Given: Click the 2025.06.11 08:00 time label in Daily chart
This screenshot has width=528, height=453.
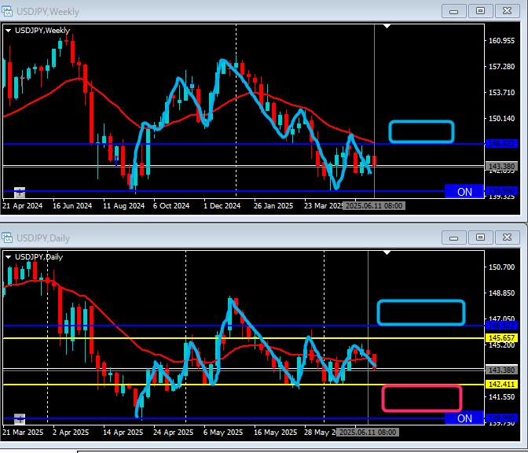Looking at the screenshot, I should tap(368, 432).
